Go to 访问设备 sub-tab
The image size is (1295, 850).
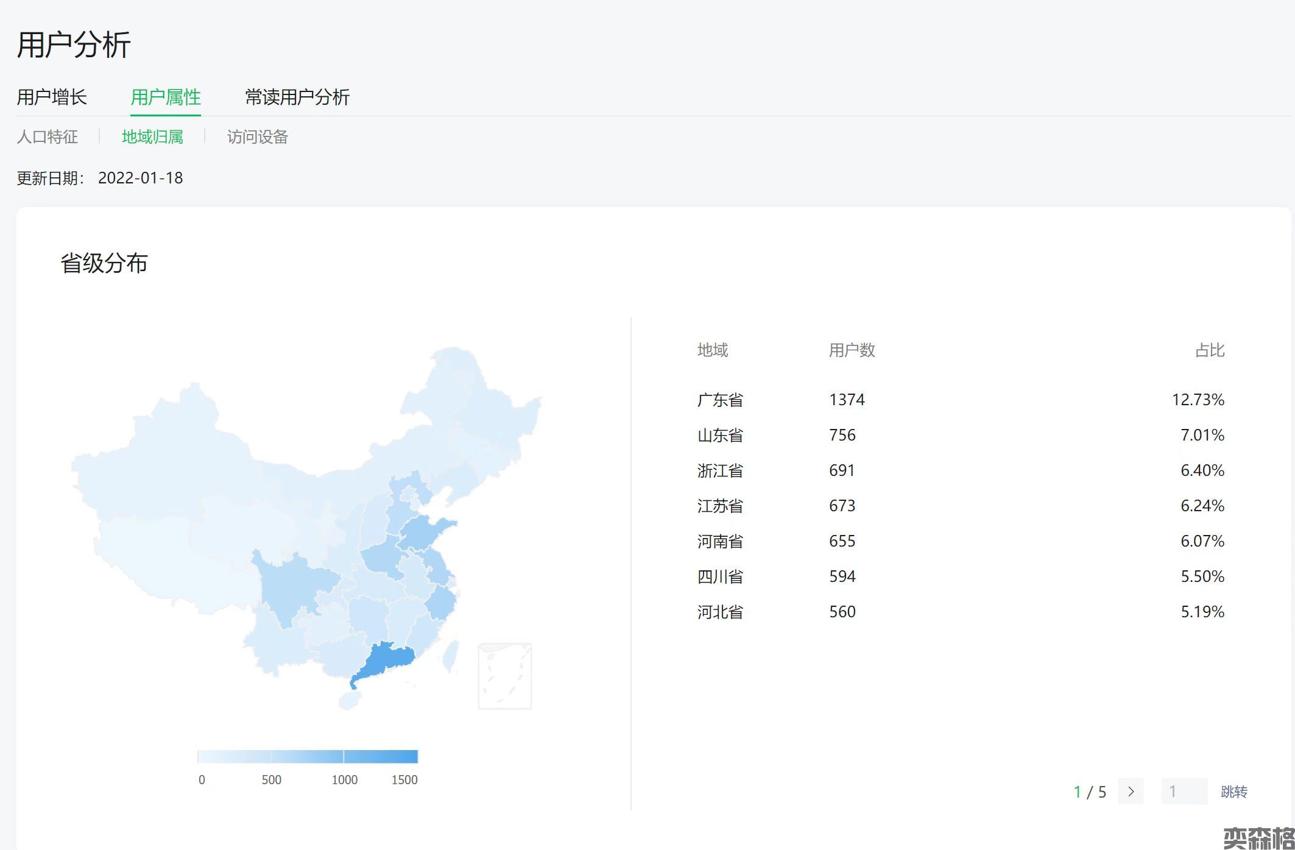click(257, 136)
